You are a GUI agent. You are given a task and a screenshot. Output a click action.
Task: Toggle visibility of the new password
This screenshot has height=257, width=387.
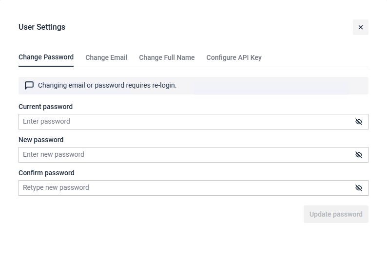[x=359, y=155]
